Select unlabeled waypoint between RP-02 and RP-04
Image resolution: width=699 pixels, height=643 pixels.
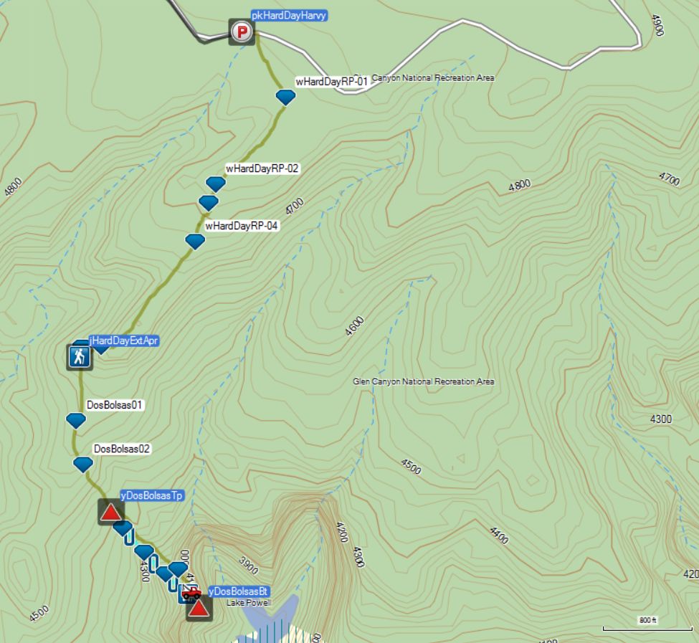point(209,203)
